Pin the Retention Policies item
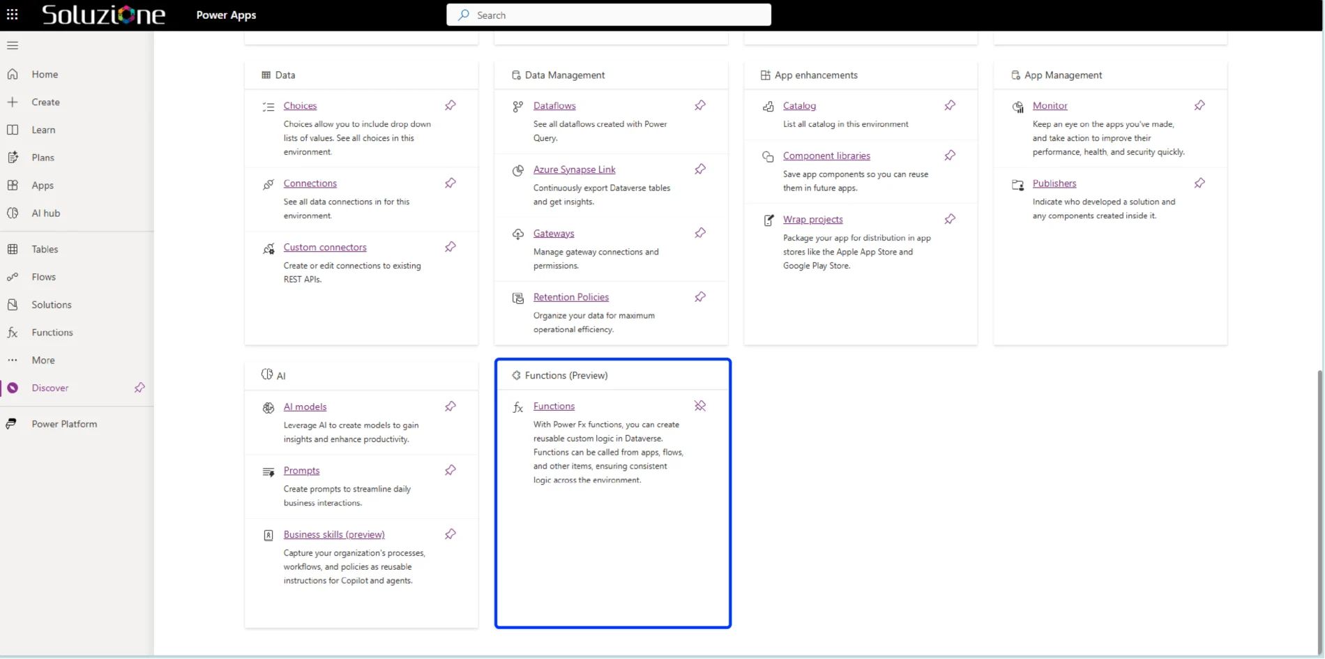The height and width of the screenshot is (659, 1325). [x=700, y=297]
